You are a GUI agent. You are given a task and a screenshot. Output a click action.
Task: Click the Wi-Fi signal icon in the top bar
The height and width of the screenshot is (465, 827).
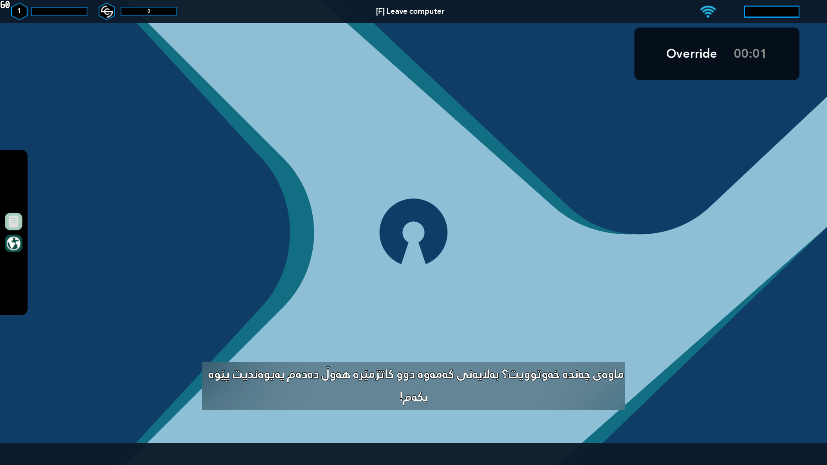(709, 11)
